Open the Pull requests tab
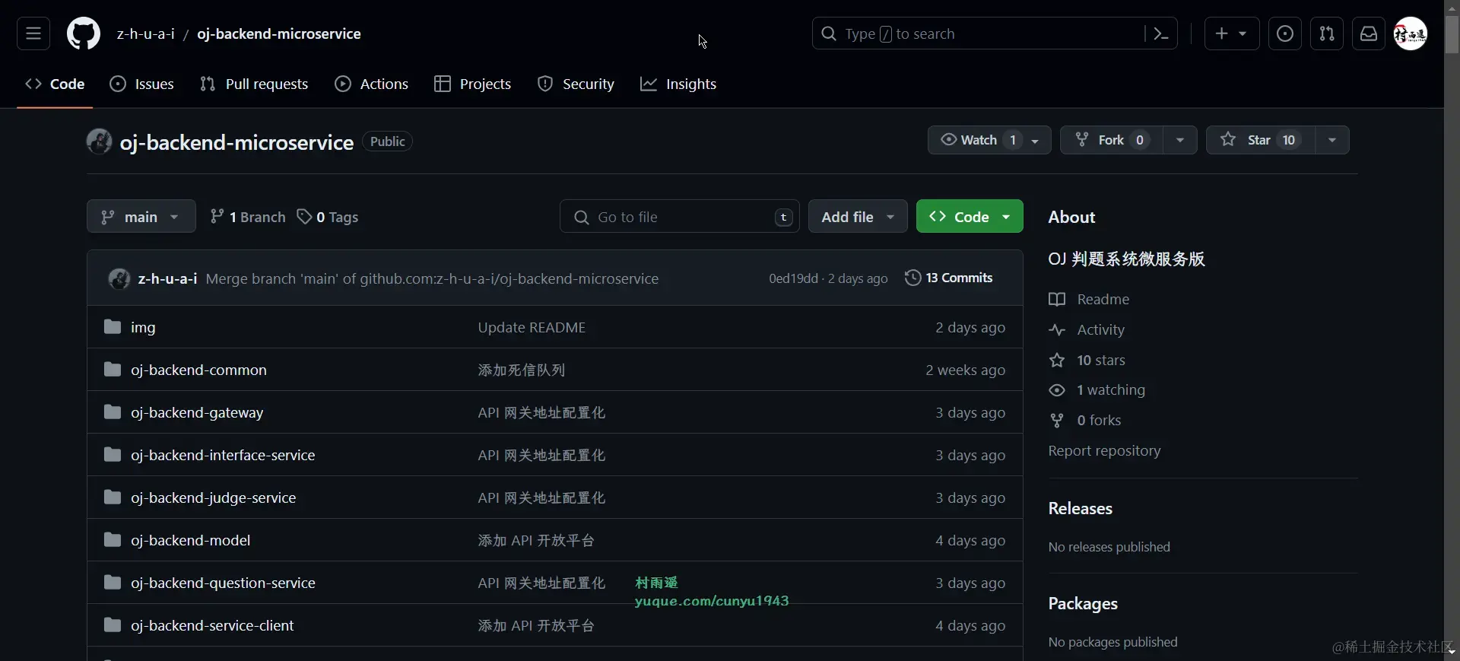The image size is (1460, 661). point(254,84)
